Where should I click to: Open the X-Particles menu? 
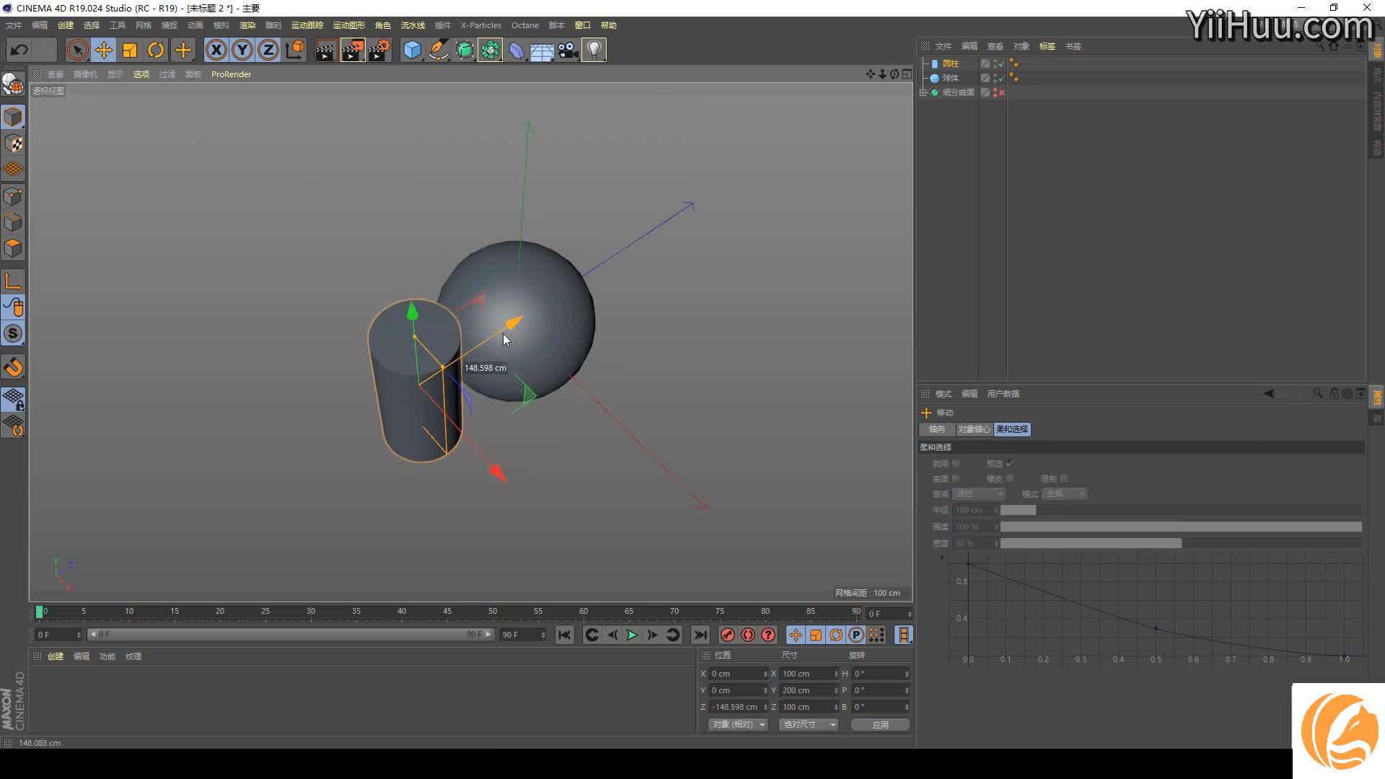click(481, 25)
